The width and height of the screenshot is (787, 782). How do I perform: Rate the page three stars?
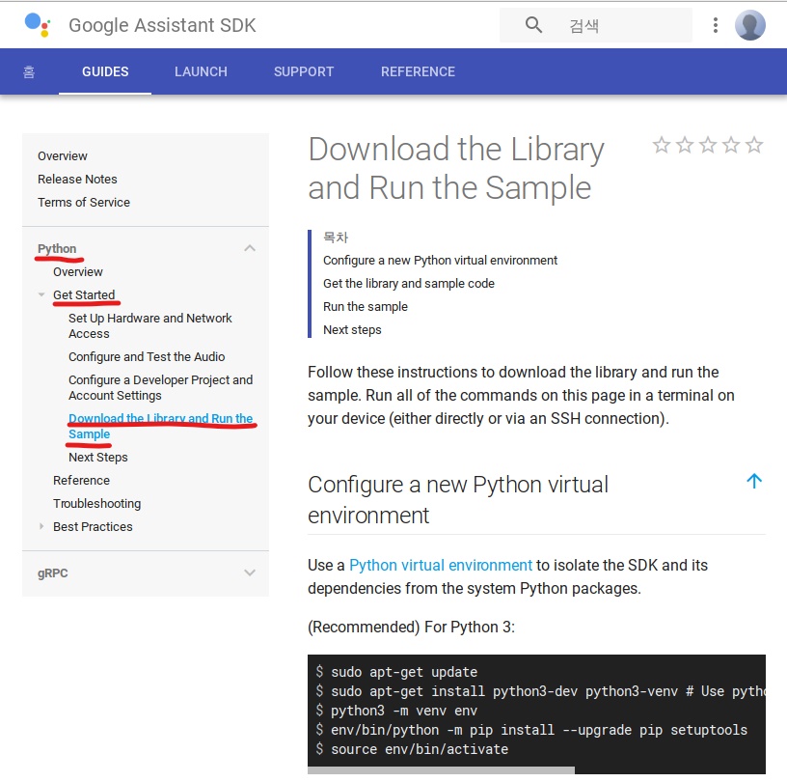click(x=708, y=145)
